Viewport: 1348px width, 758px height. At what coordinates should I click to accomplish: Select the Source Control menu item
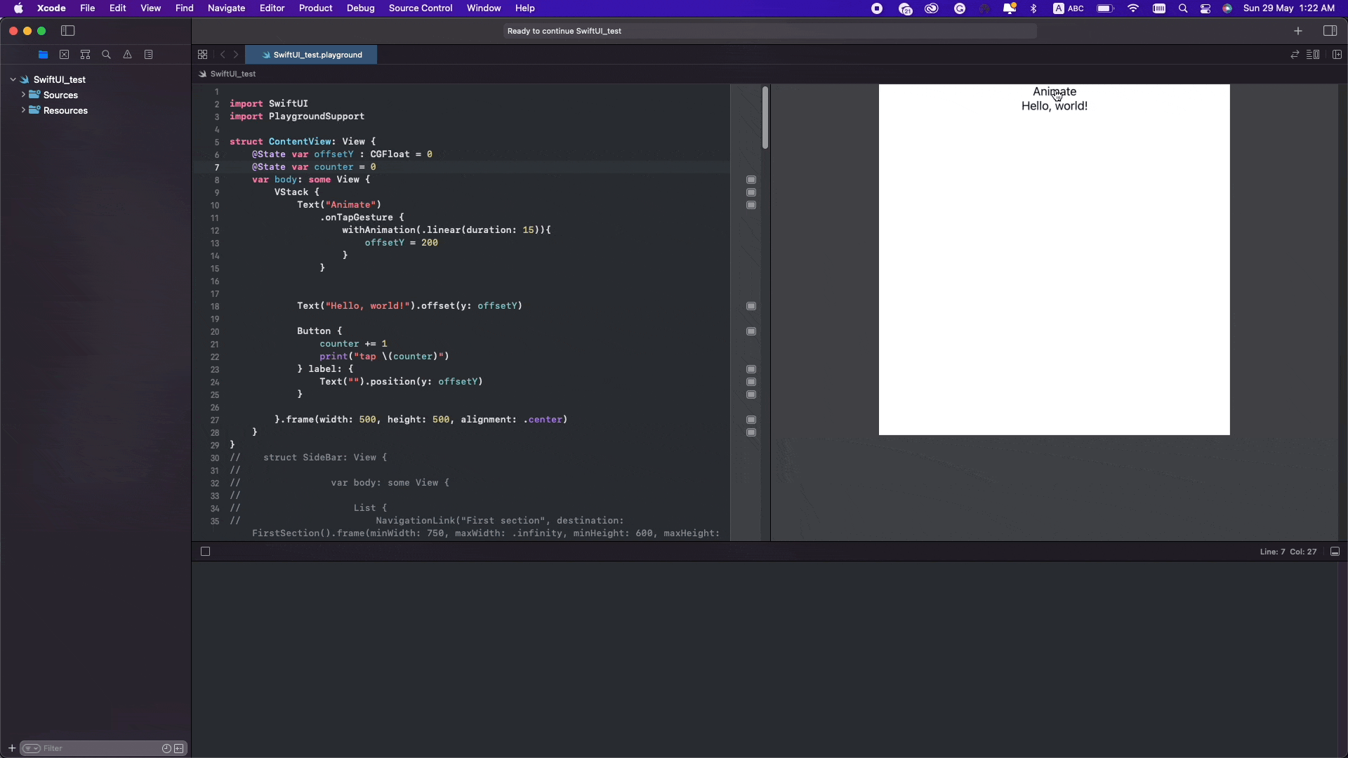tap(421, 8)
